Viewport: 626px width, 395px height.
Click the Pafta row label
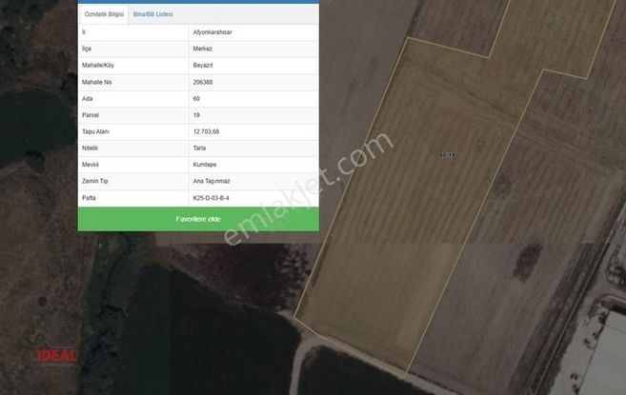pyautogui.click(x=89, y=198)
